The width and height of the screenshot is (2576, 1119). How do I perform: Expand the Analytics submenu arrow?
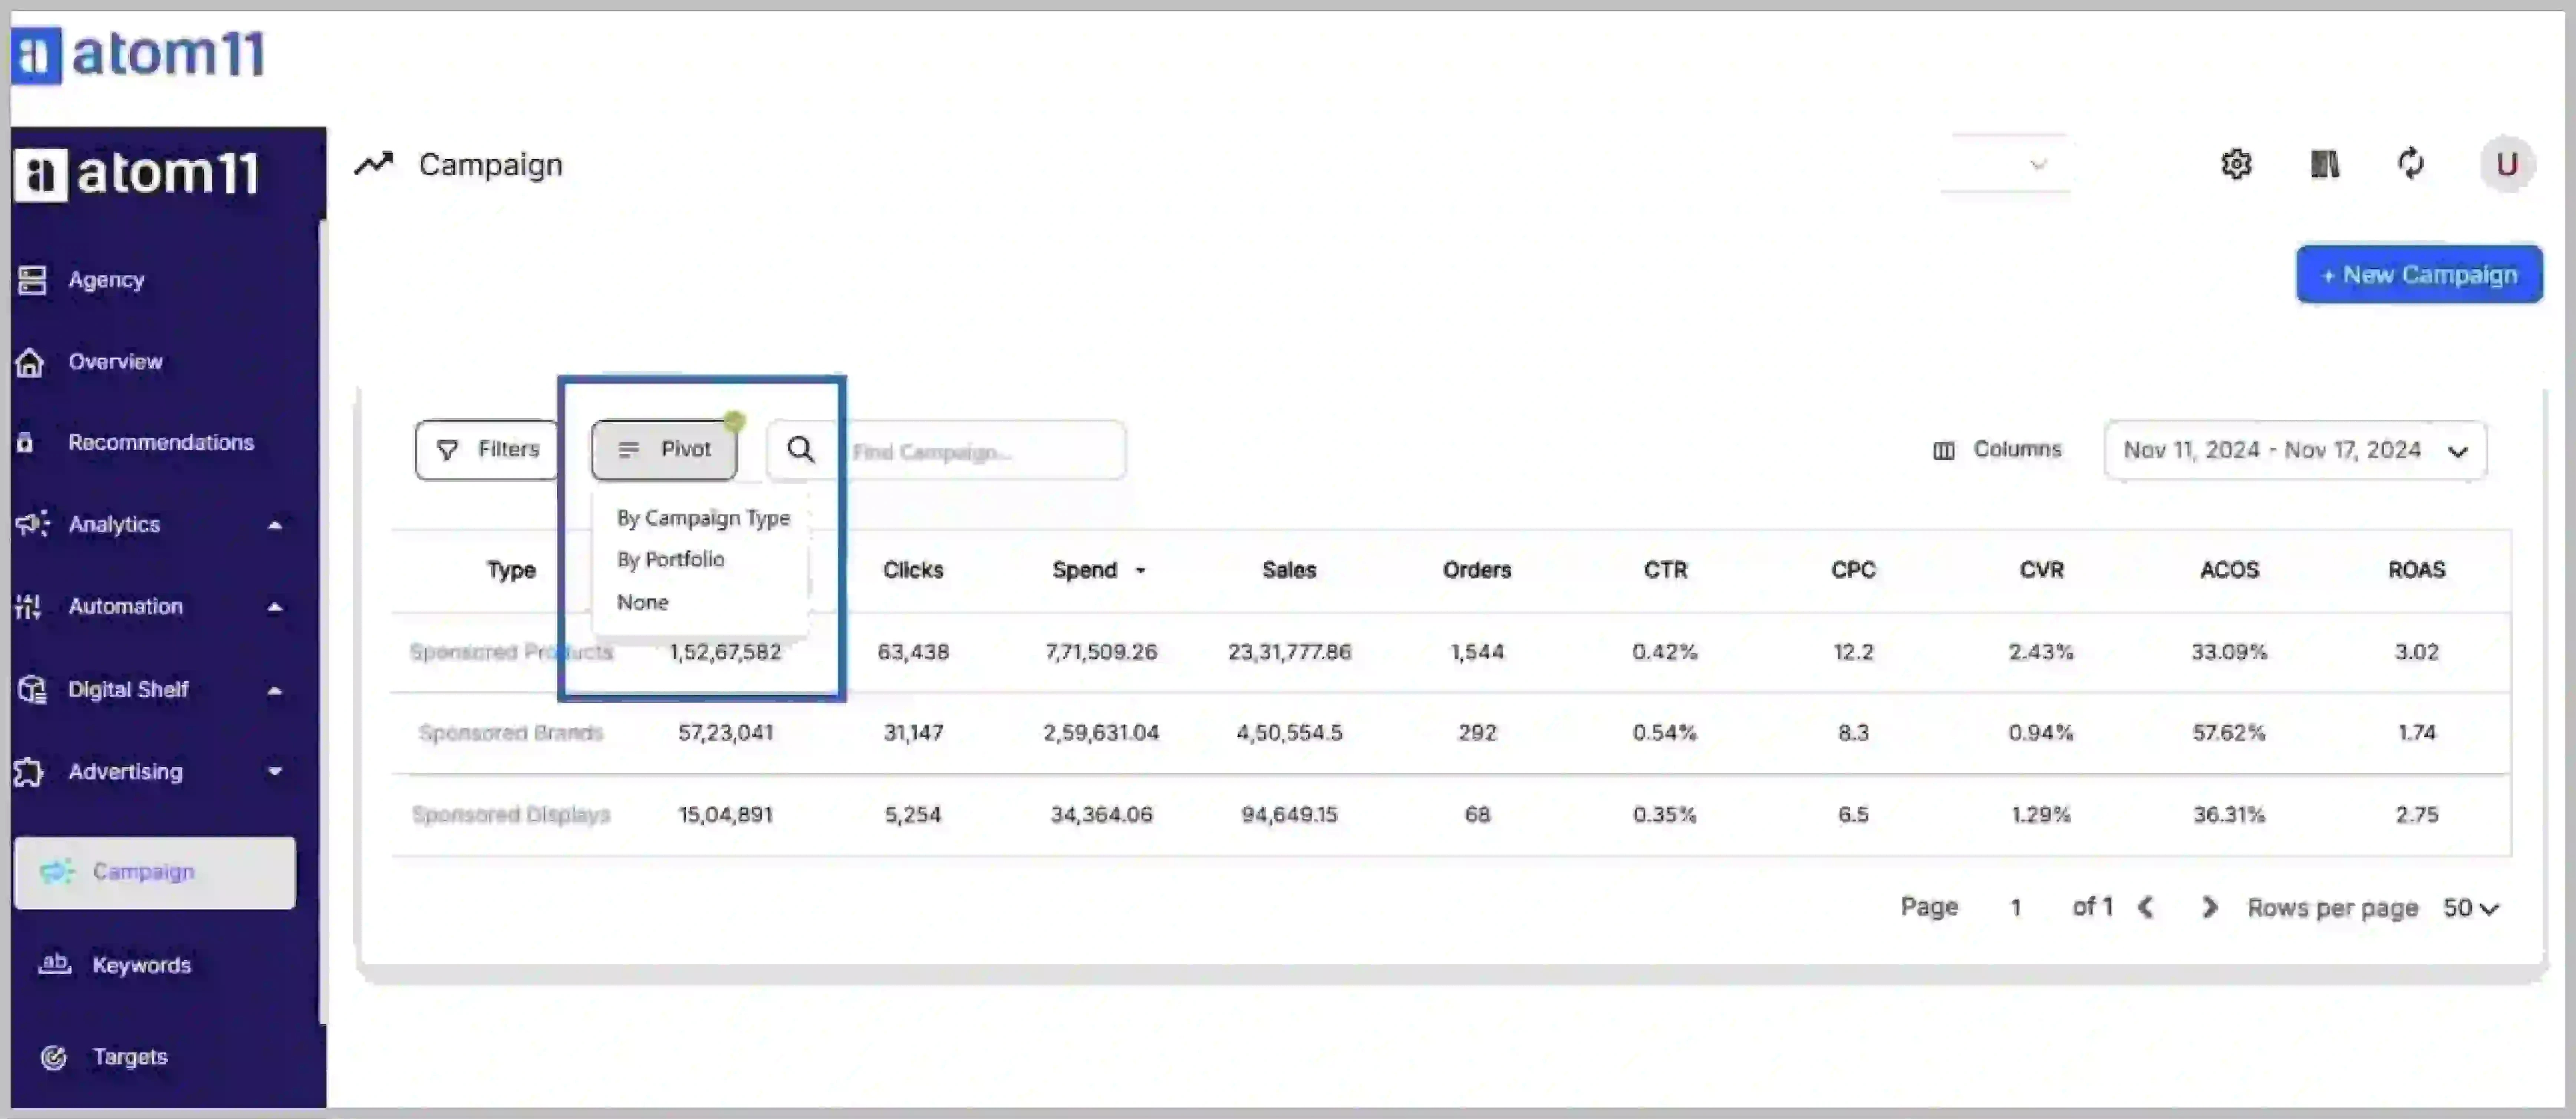point(275,525)
